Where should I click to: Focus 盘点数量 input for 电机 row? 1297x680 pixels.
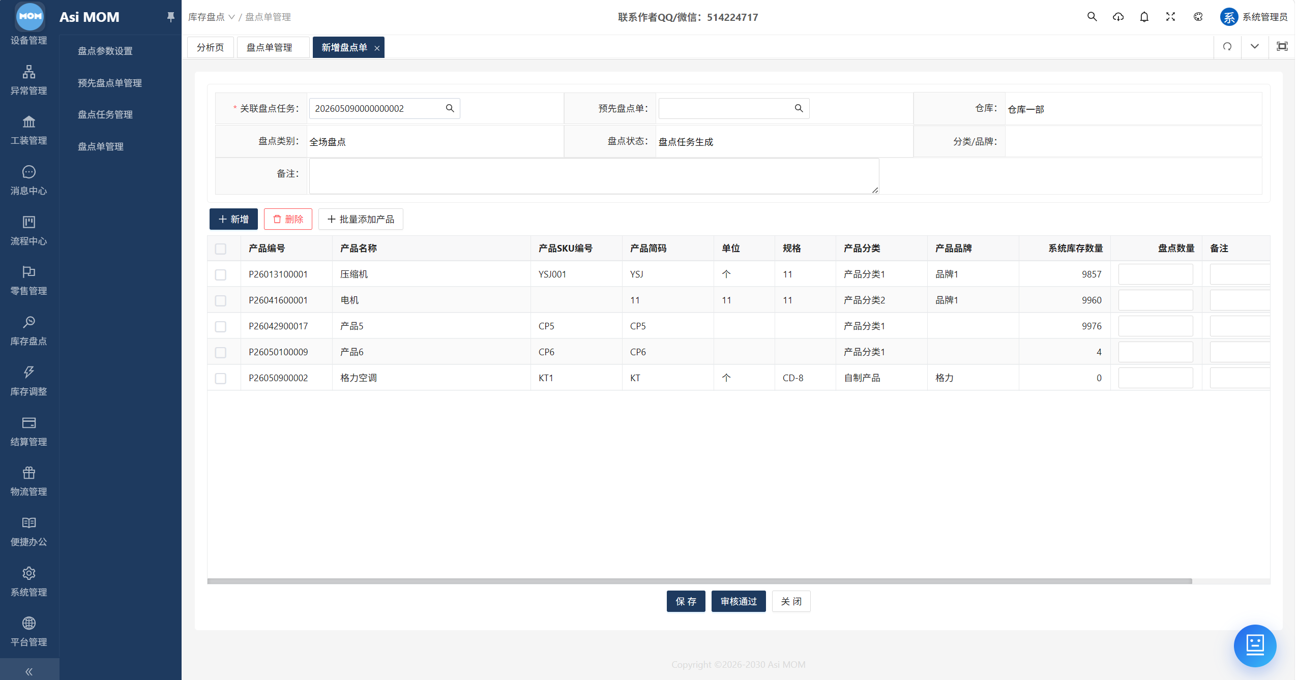tap(1156, 300)
